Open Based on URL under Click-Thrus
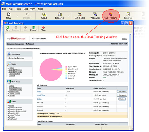The height and width of the screenshot is (132, 149). (14, 91)
